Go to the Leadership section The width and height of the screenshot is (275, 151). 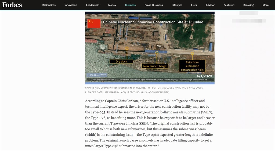93,5
